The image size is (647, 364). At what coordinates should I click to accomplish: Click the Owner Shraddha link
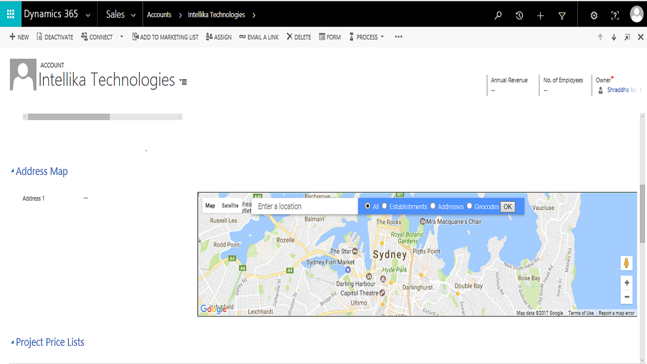tap(622, 90)
